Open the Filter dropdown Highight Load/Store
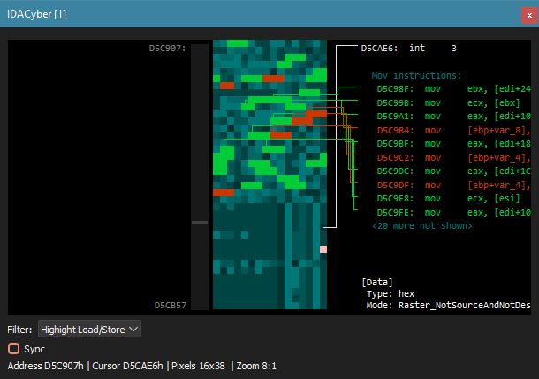The height and width of the screenshot is (379, 539). 89,330
